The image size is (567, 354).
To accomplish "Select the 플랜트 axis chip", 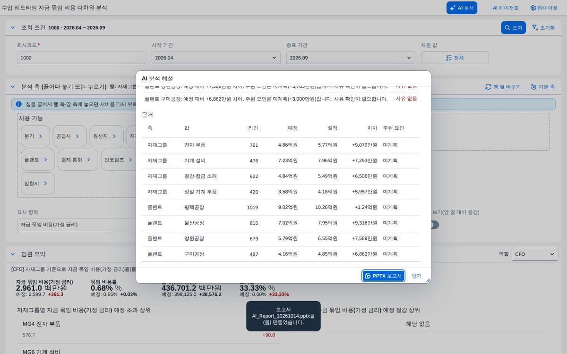I will pyautogui.click(x=38, y=160).
